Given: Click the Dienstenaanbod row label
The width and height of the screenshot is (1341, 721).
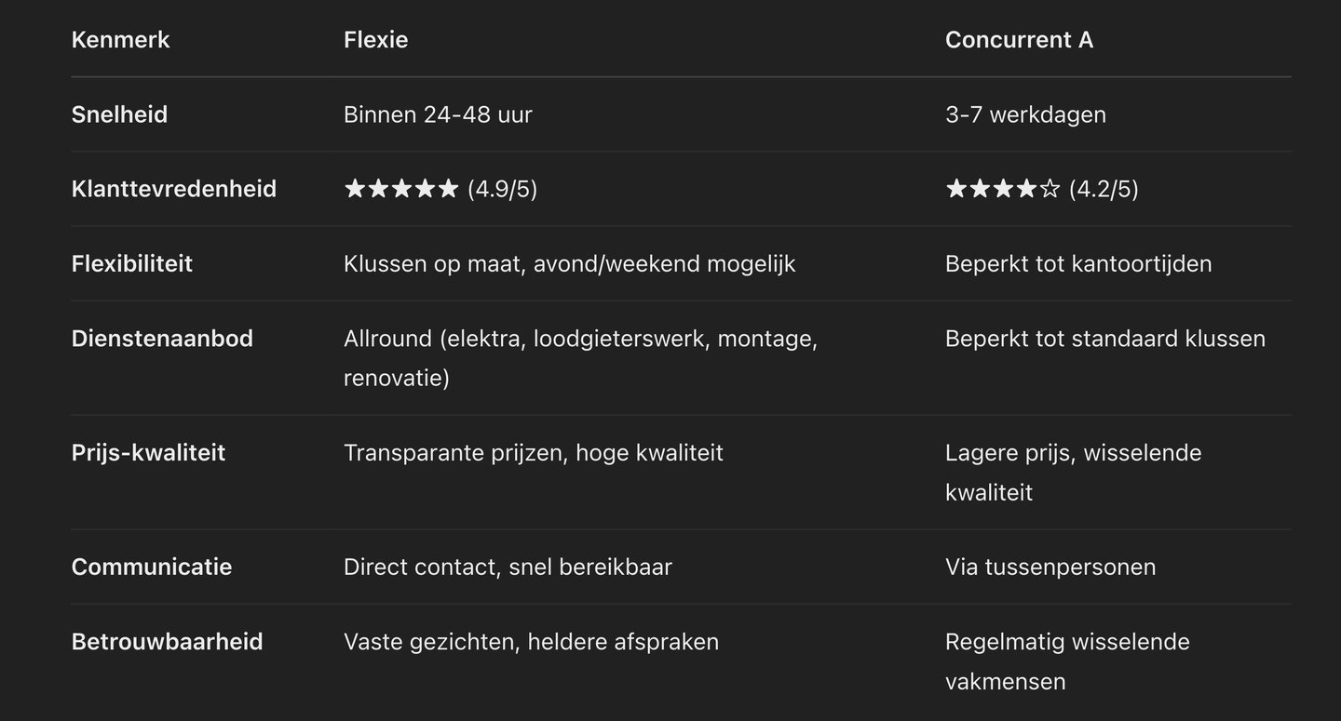Looking at the screenshot, I should pyautogui.click(x=163, y=339).
